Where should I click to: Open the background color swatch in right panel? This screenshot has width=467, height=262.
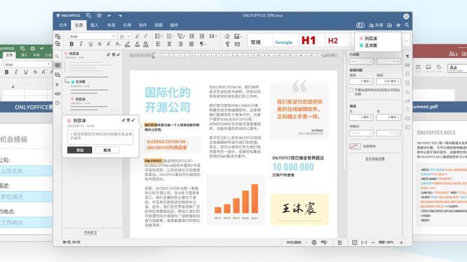click(355, 146)
